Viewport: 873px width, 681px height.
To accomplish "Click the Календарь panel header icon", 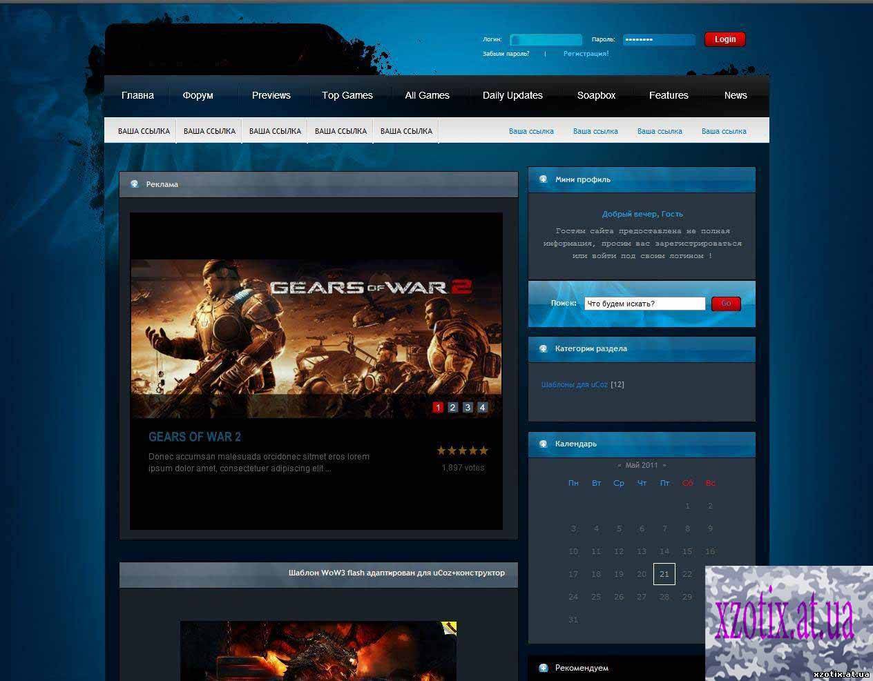I will click(544, 444).
